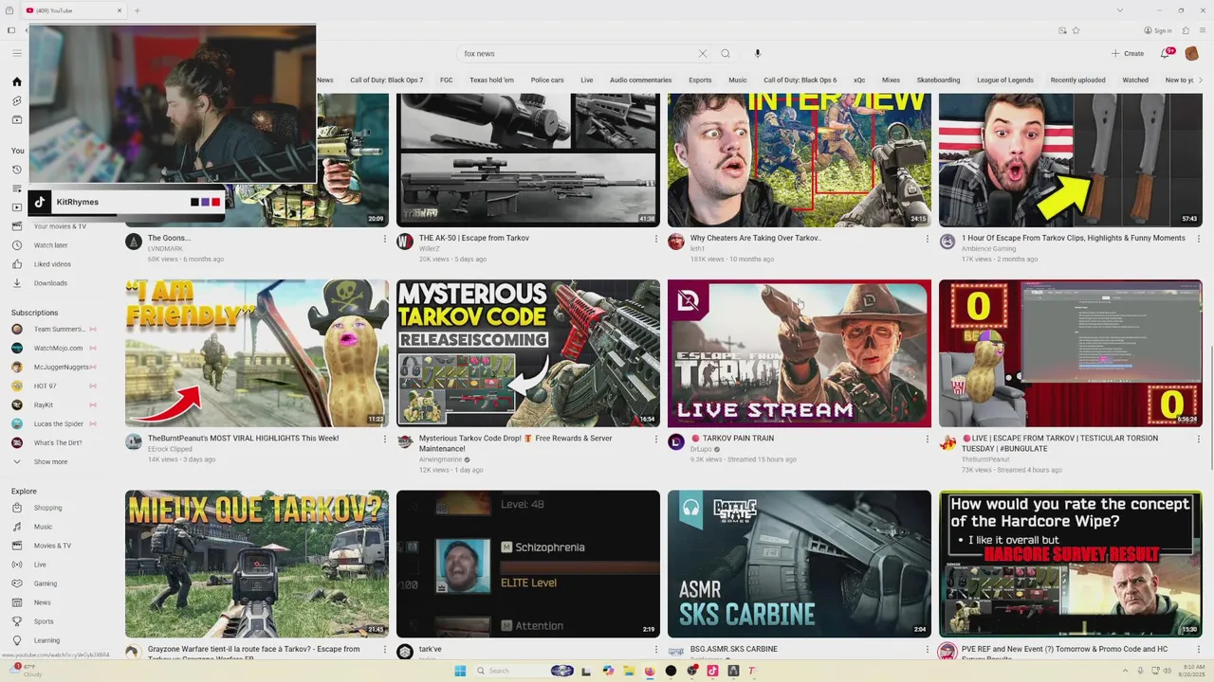Open YouTube Home from the sidebar
This screenshot has height=682, width=1214.
point(16,81)
